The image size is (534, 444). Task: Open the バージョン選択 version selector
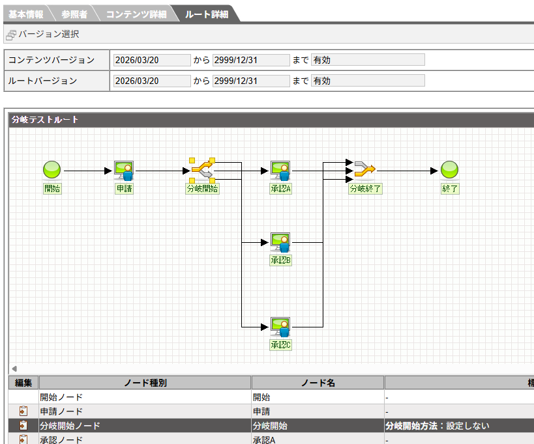pos(43,34)
